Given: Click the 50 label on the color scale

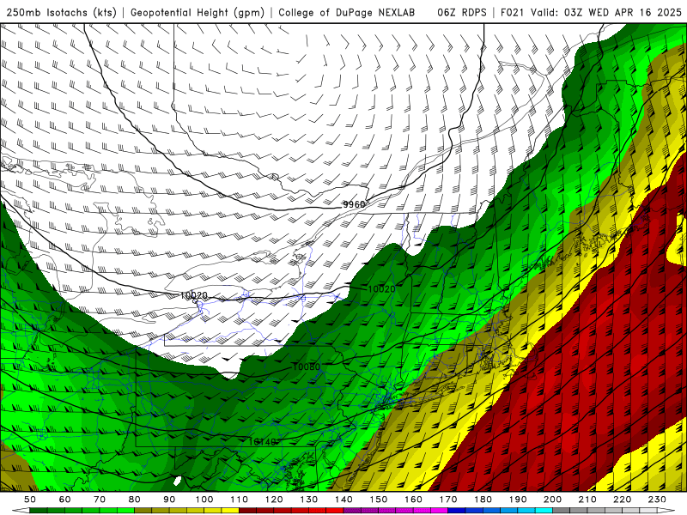Looking at the screenshot, I should [30, 500].
